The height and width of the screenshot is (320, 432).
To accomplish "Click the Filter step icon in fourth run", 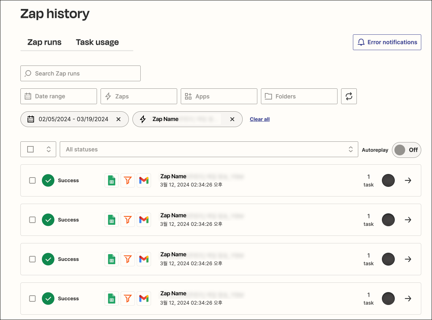I will tap(128, 299).
